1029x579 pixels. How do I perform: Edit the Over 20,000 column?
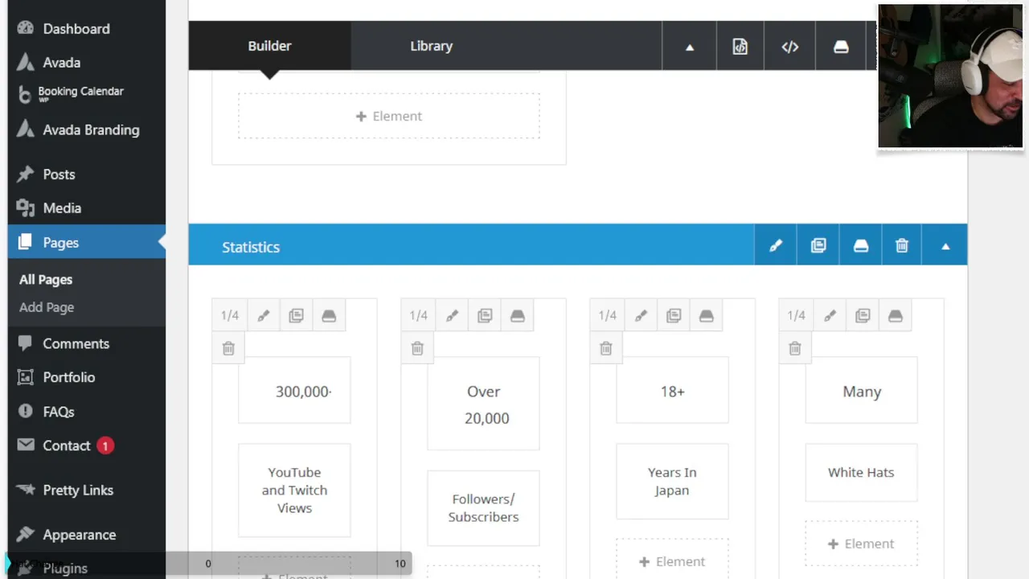(x=452, y=315)
